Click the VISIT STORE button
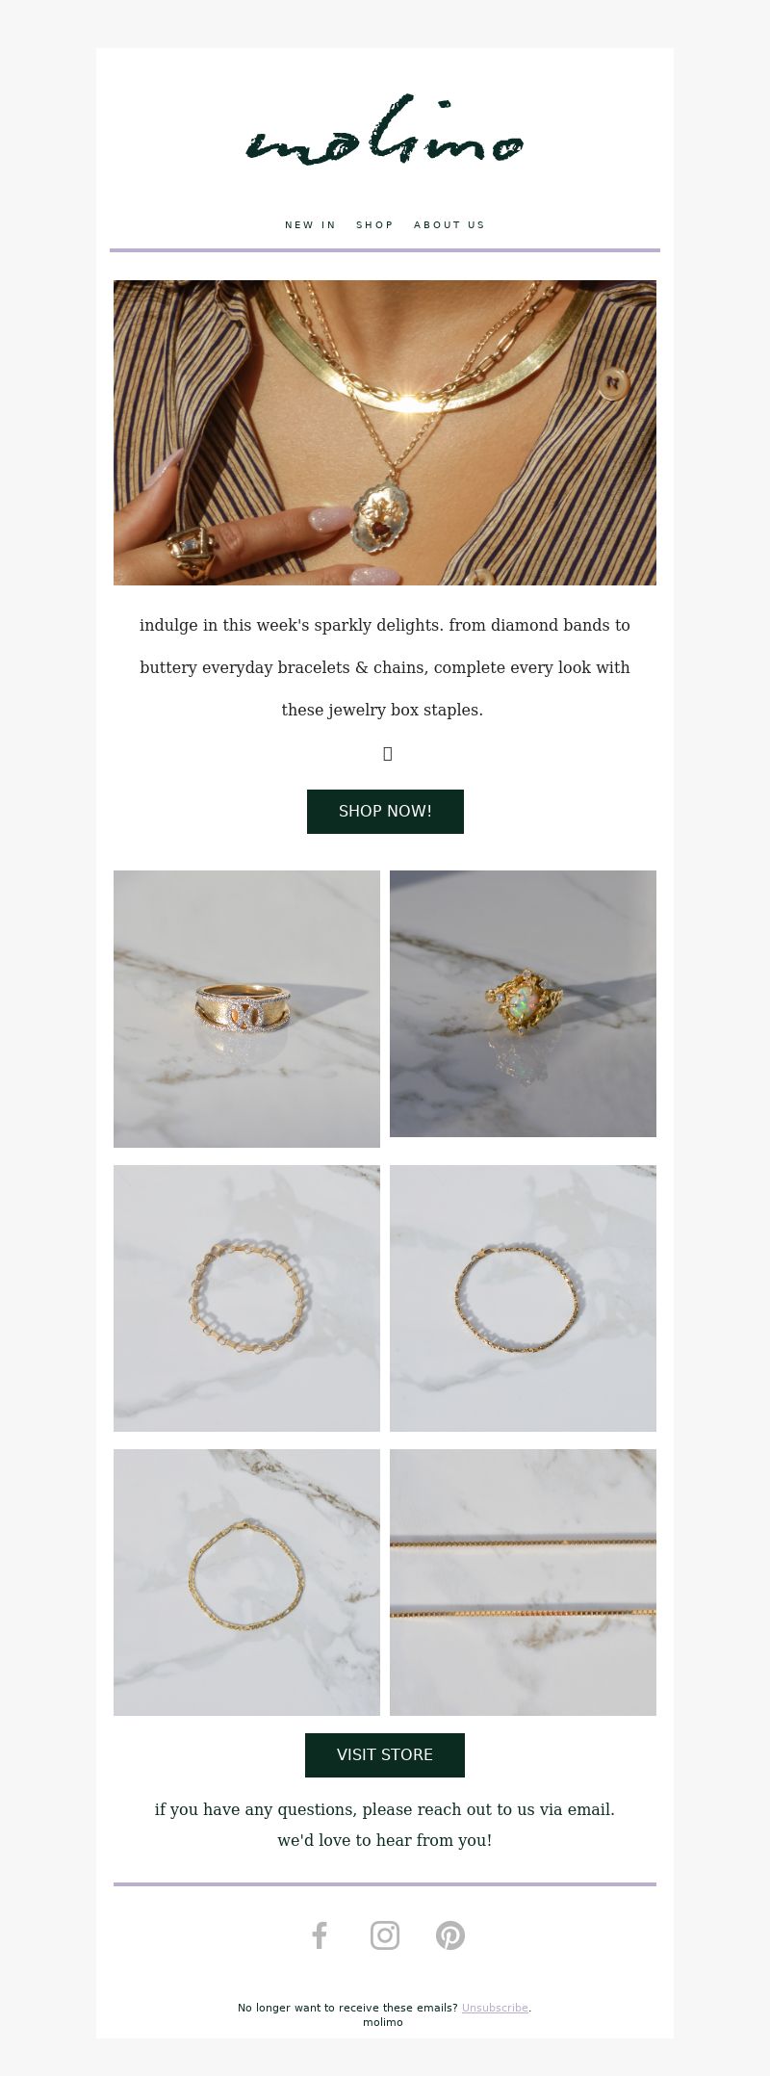Viewport: 770px width, 2076px height. point(385,1755)
